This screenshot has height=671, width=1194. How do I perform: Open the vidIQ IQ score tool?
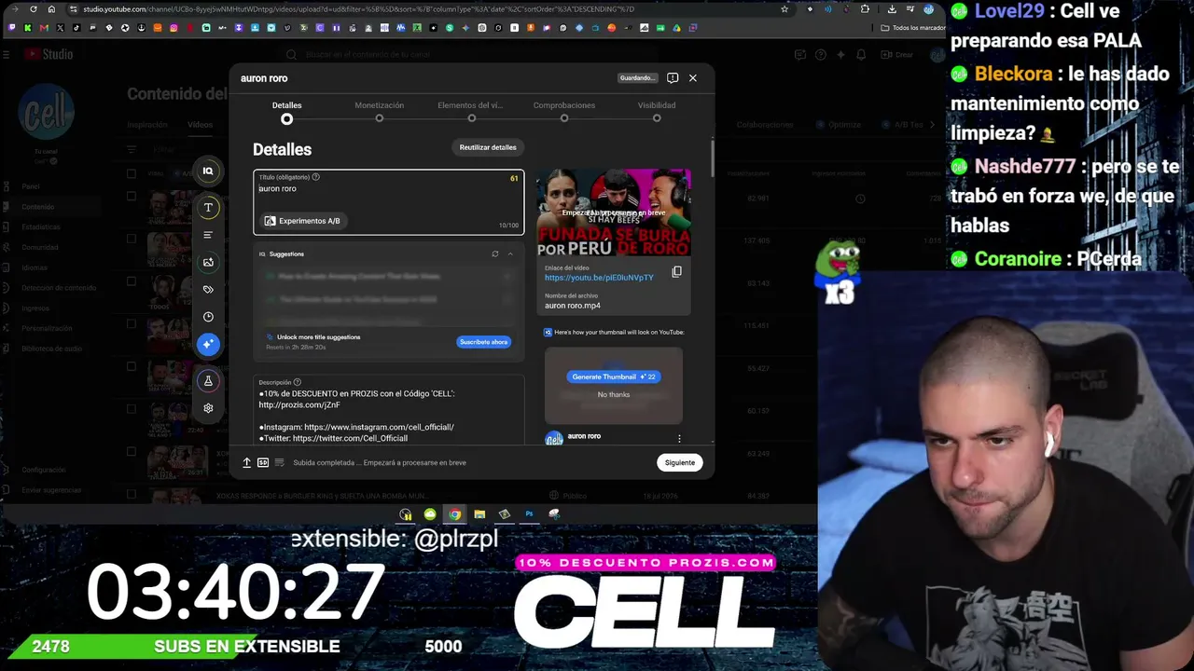(x=208, y=171)
